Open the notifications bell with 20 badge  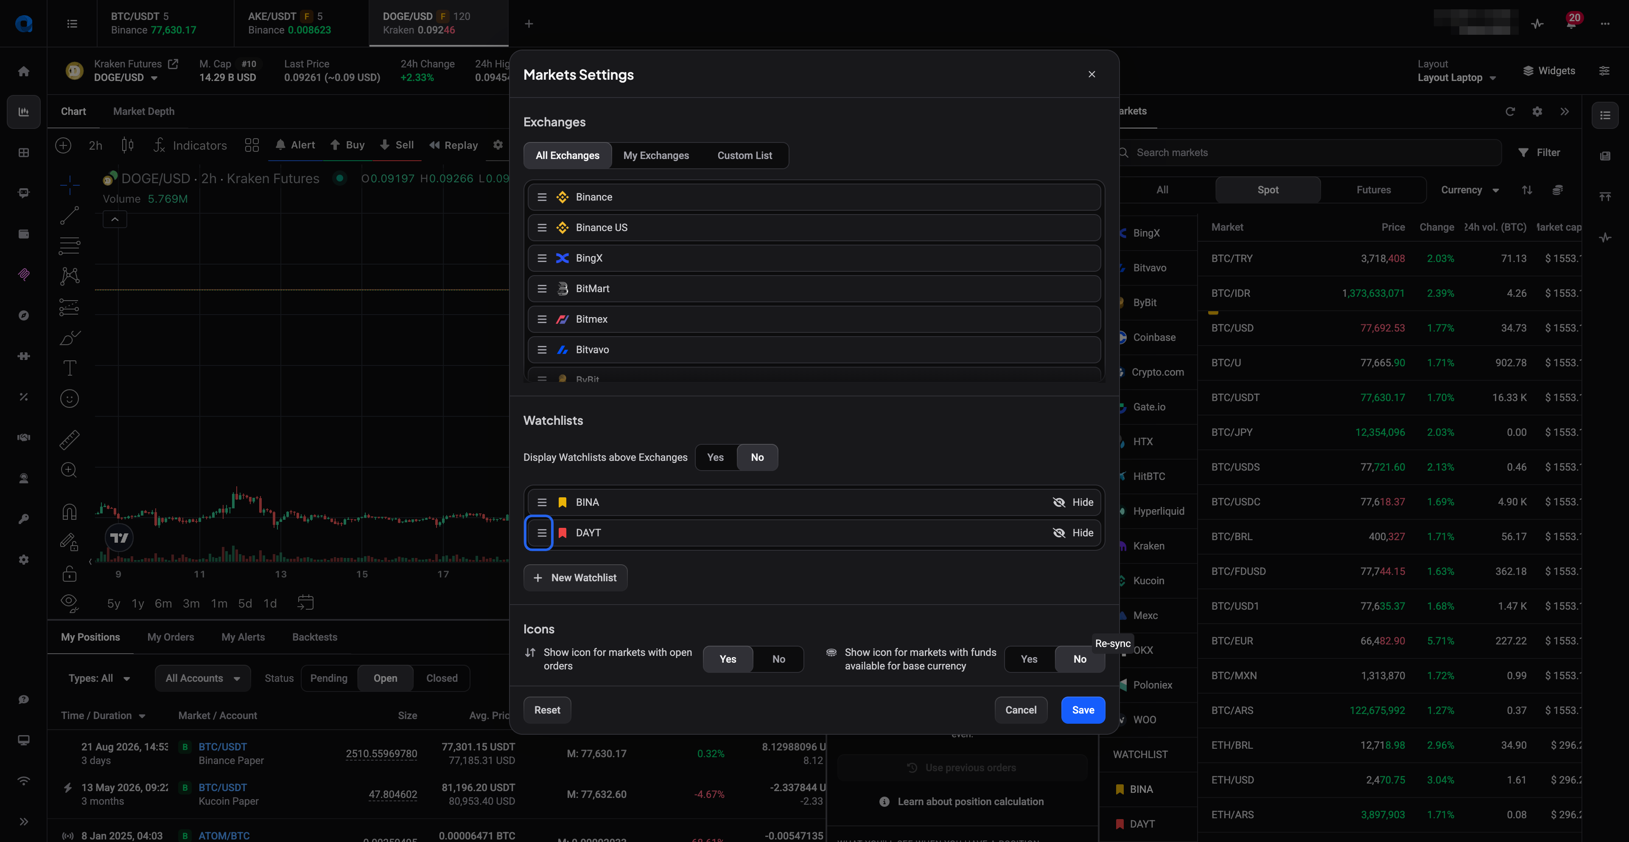(1571, 23)
